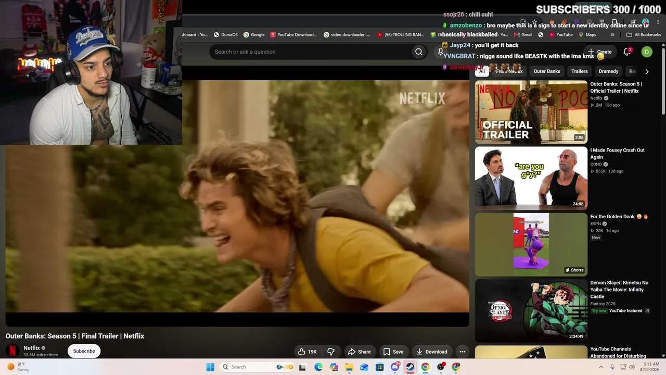Subscribe to the Netflix channel
The image size is (666, 375).
point(84,351)
